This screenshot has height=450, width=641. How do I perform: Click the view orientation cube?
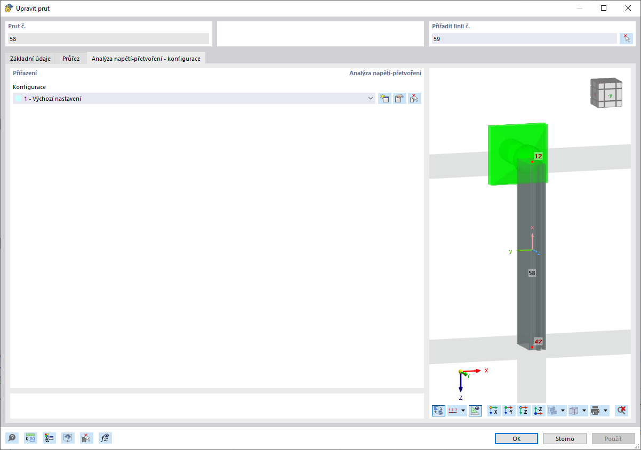tap(606, 93)
